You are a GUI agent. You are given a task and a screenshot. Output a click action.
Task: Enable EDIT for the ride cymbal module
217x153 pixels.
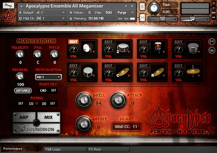(143, 66)
